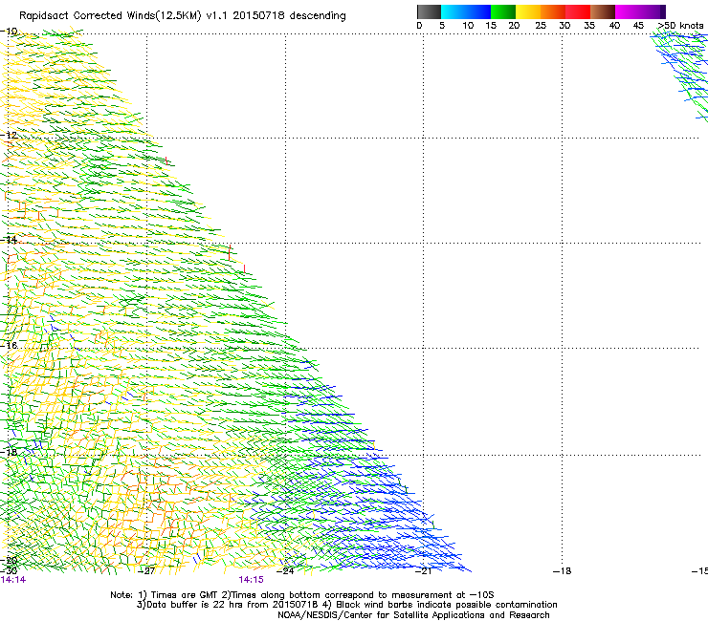Click the -21 longitude axis label

point(423,571)
